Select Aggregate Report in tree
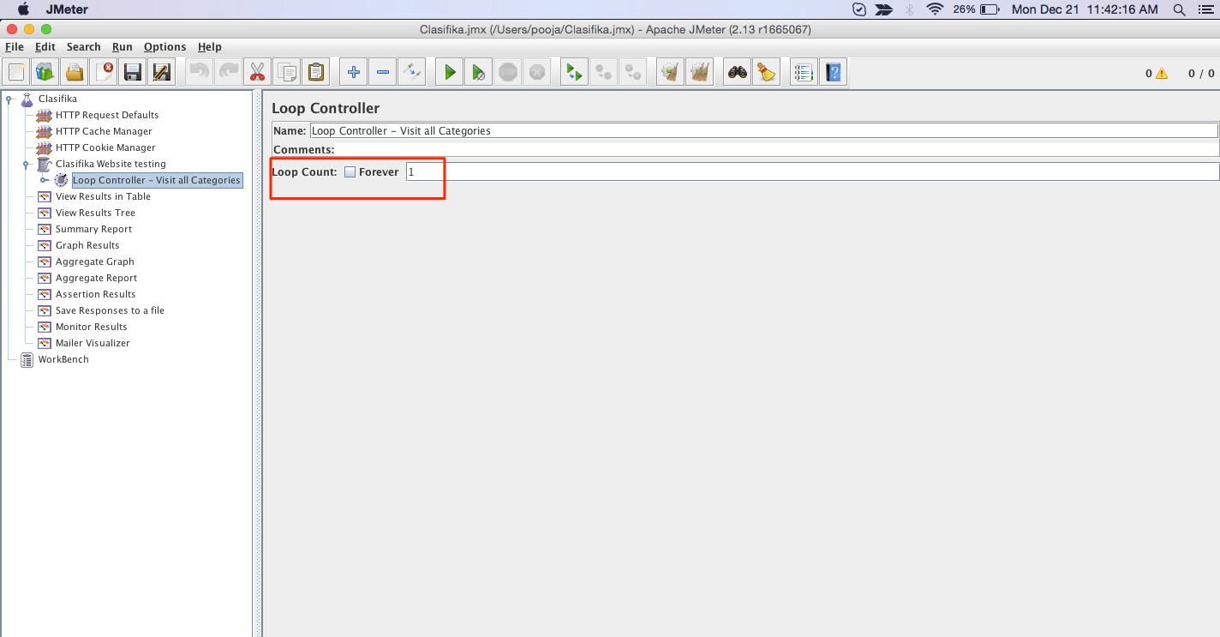This screenshot has height=637, width=1220. click(96, 278)
